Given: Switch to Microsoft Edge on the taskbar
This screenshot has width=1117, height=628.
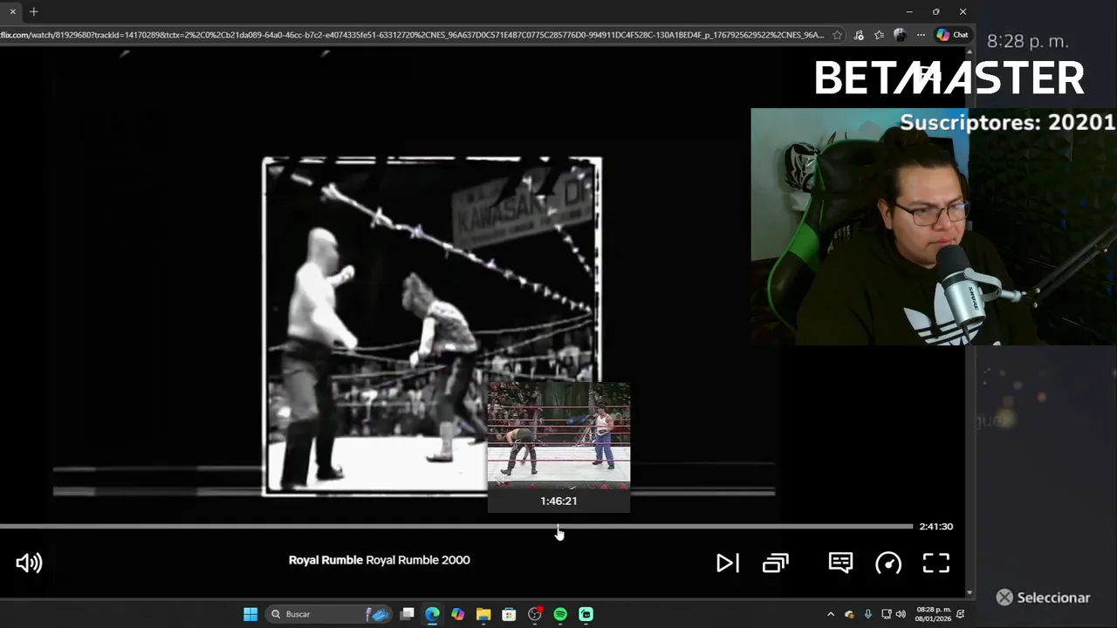Looking at the screenshot, I should [432, 614].
